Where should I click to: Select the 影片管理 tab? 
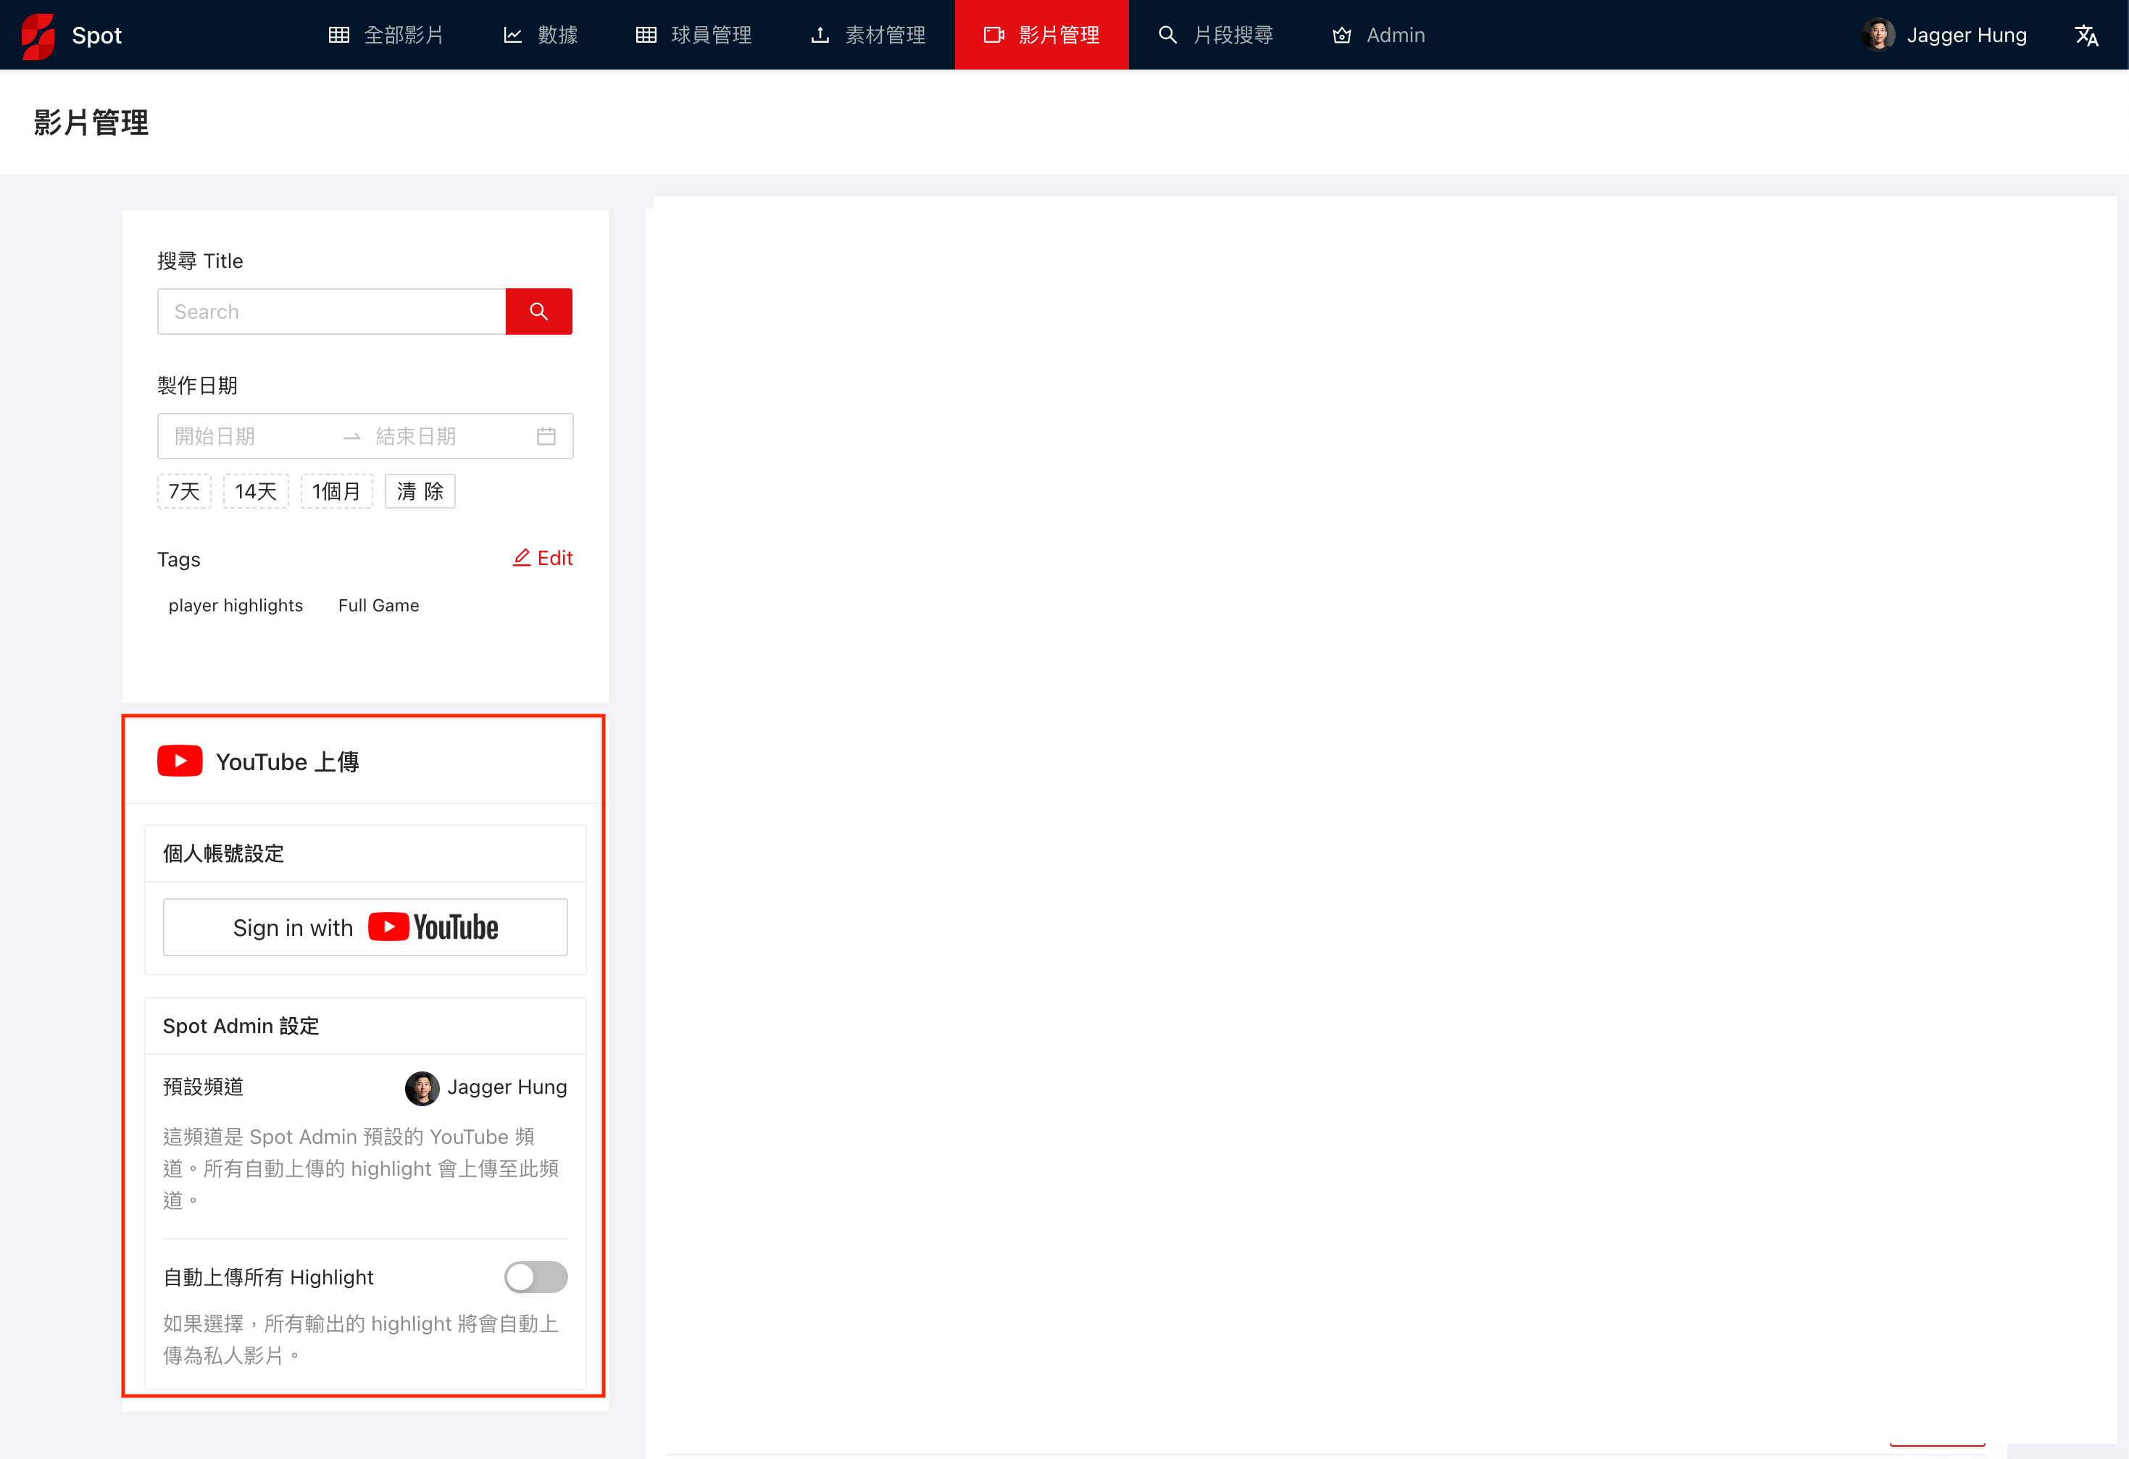coord(1041,35)
